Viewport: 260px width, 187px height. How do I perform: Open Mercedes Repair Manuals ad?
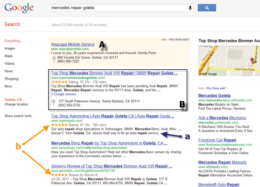point(223,162)
